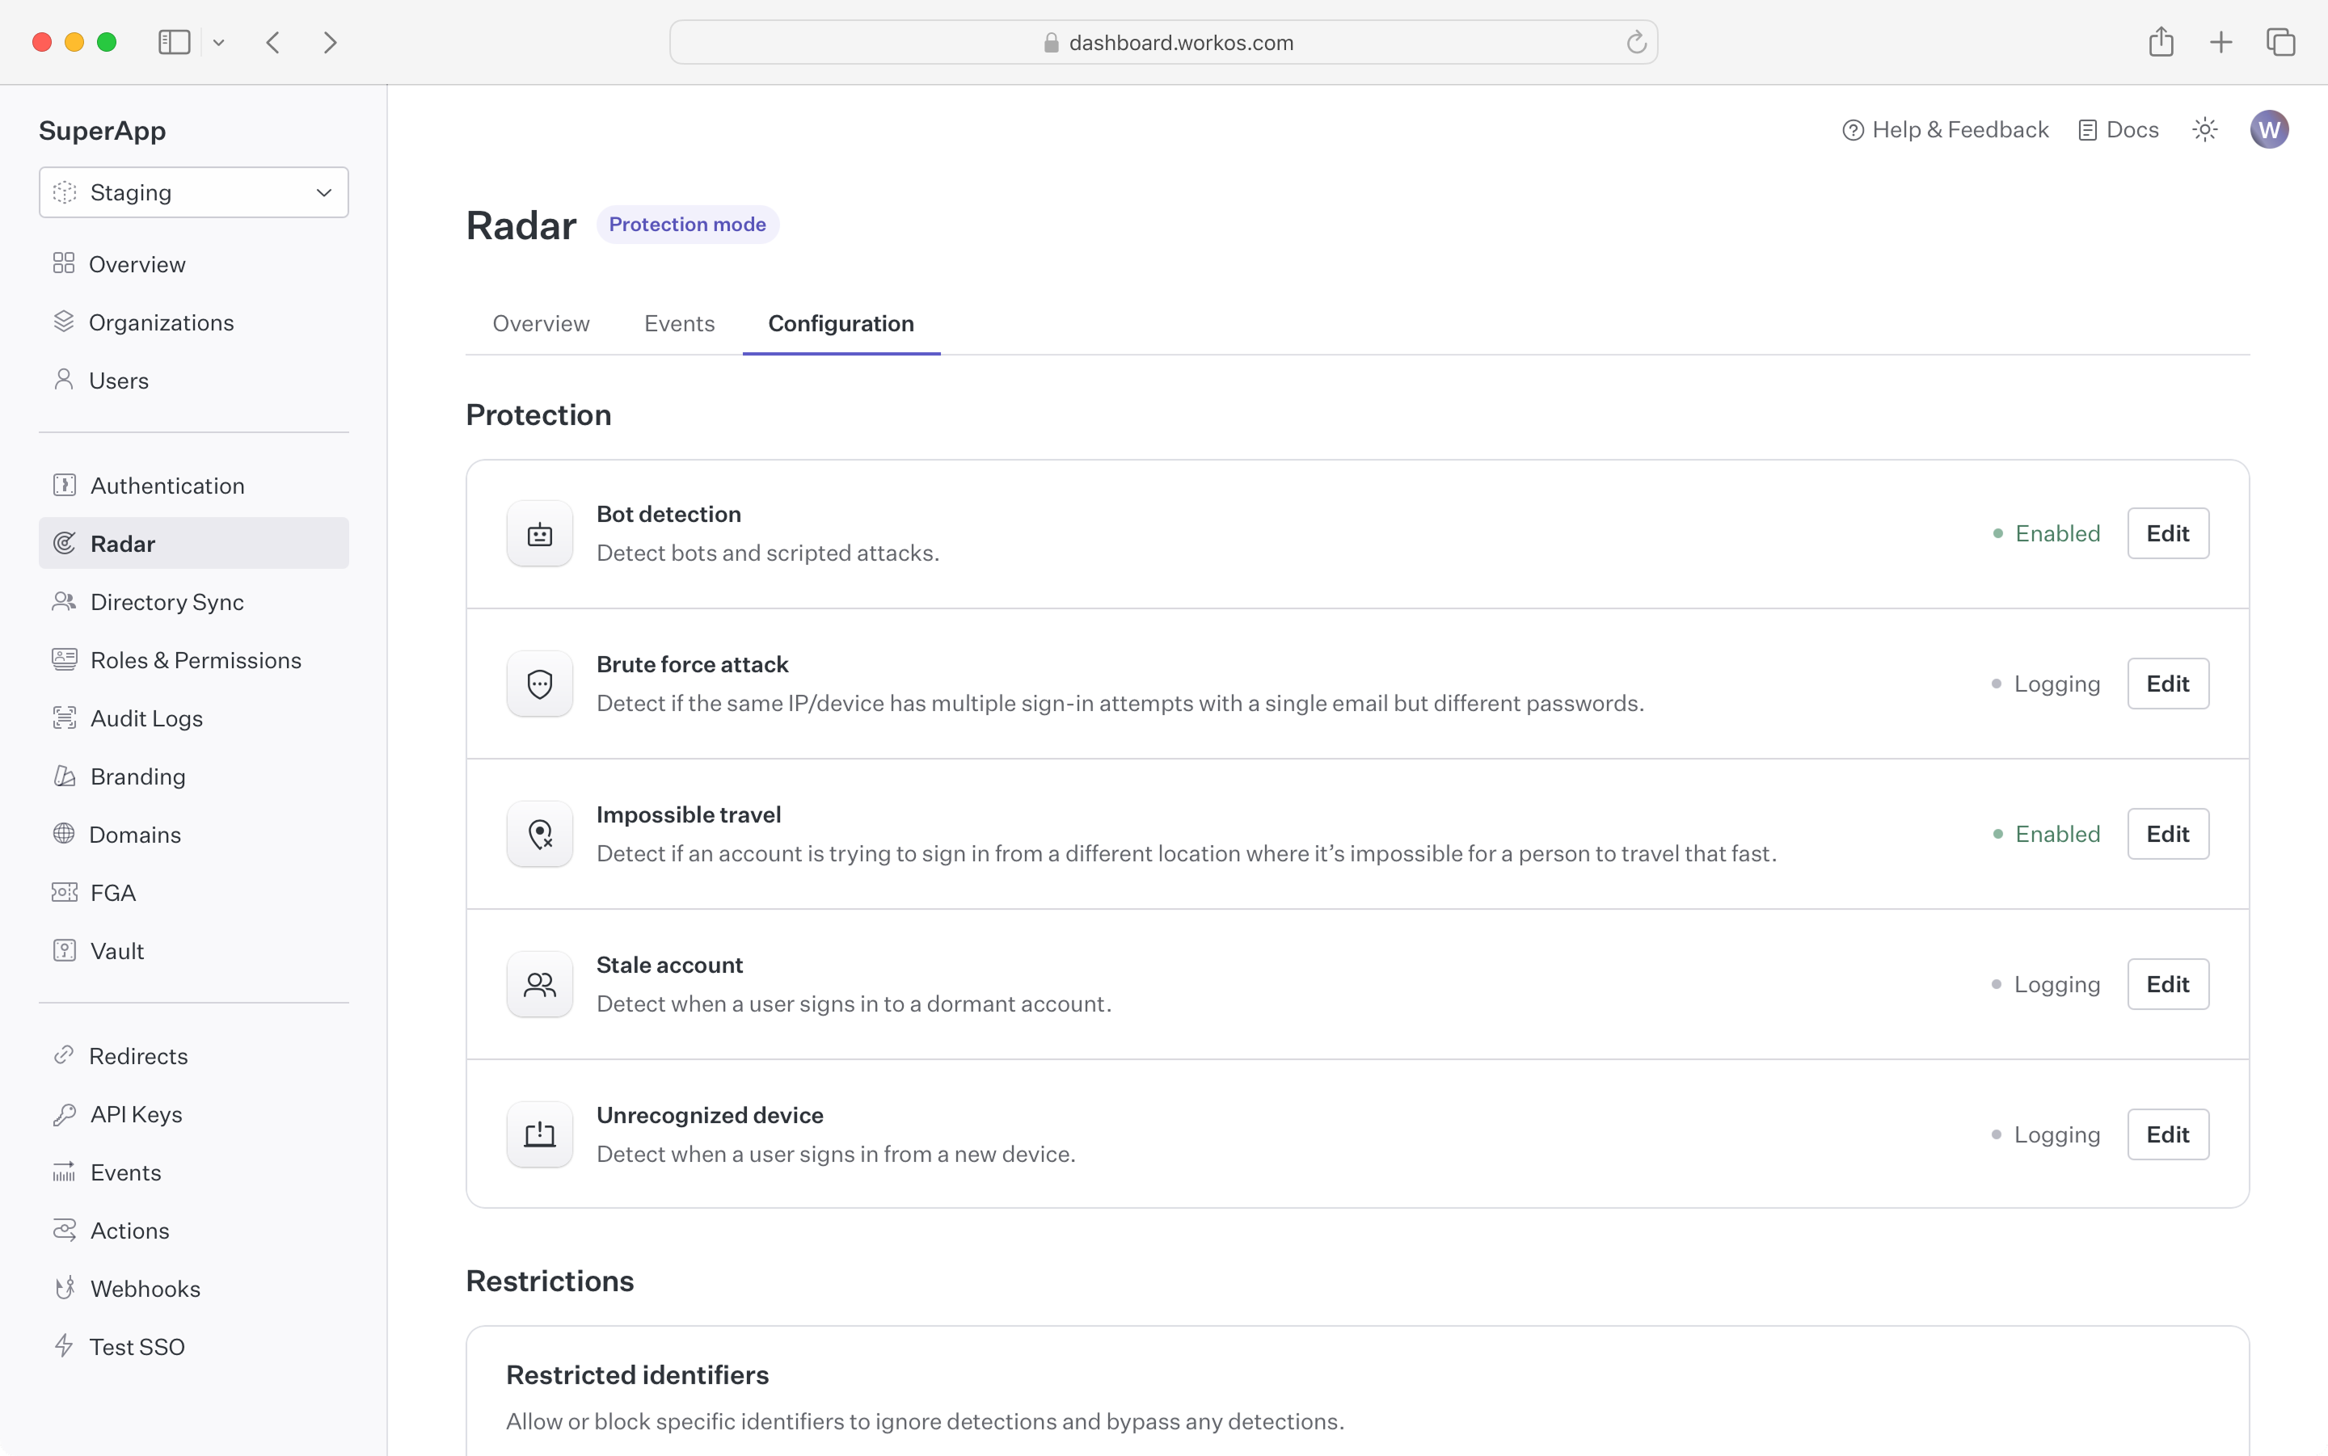Reload the page with refresh icon
Viewport: 2328px width, 1456px height.
[x=1635, y=42]
